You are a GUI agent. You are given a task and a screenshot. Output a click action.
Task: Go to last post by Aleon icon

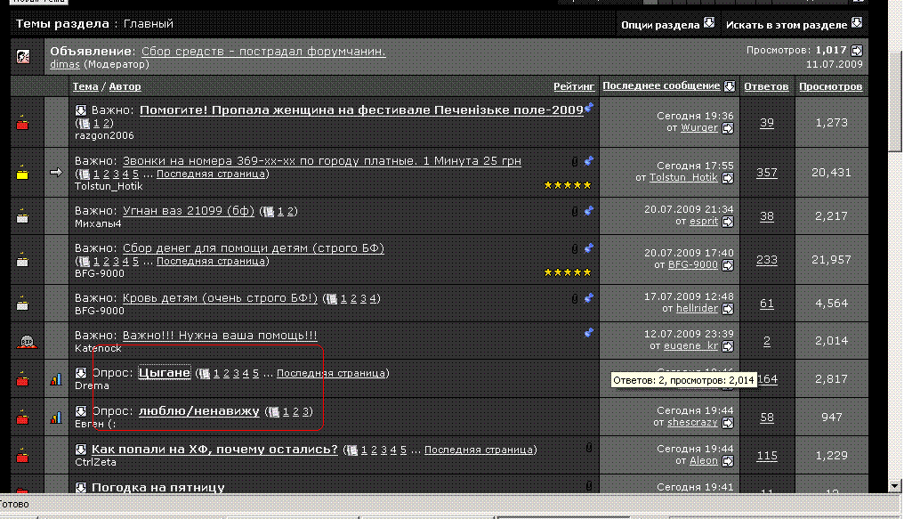[728, 461]
